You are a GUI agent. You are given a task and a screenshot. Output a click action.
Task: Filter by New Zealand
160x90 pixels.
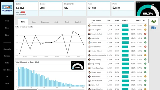[7, 70]
